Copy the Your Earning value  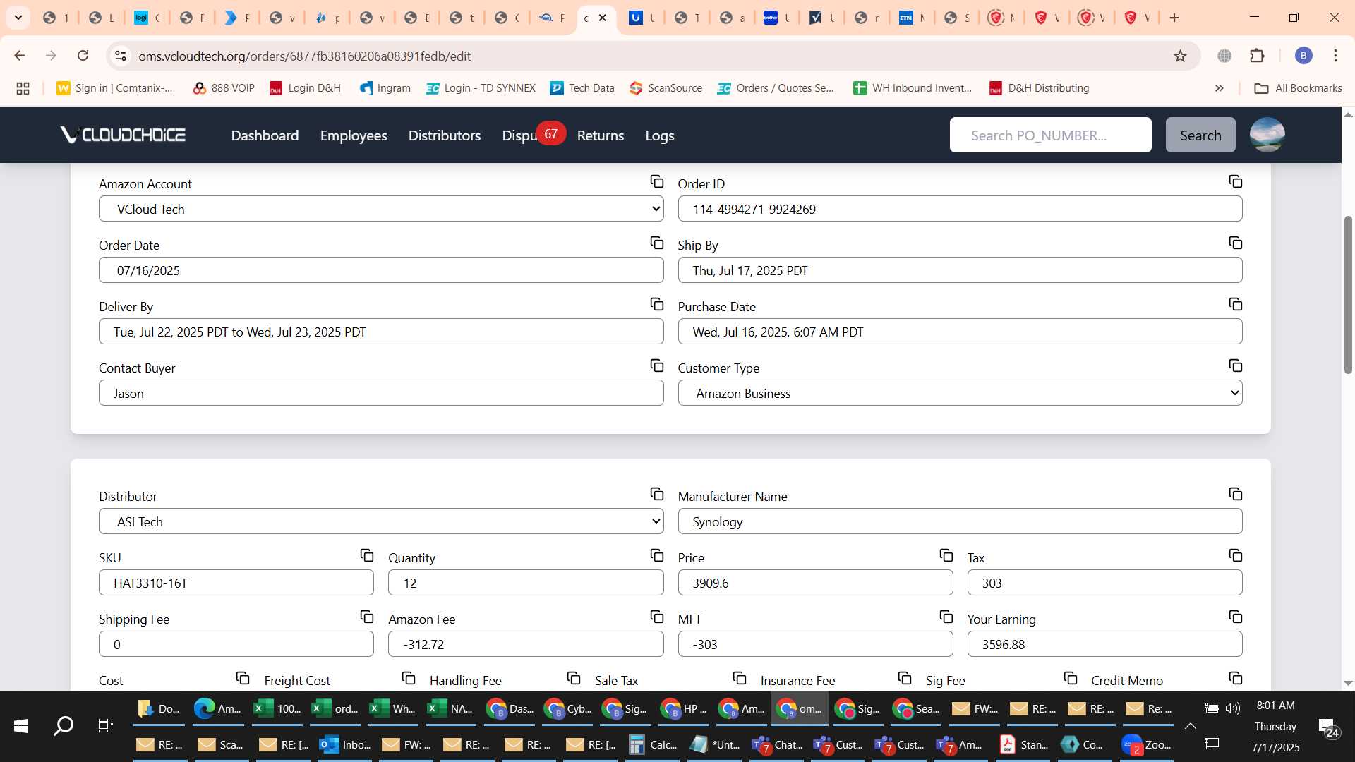[1235, 617]
